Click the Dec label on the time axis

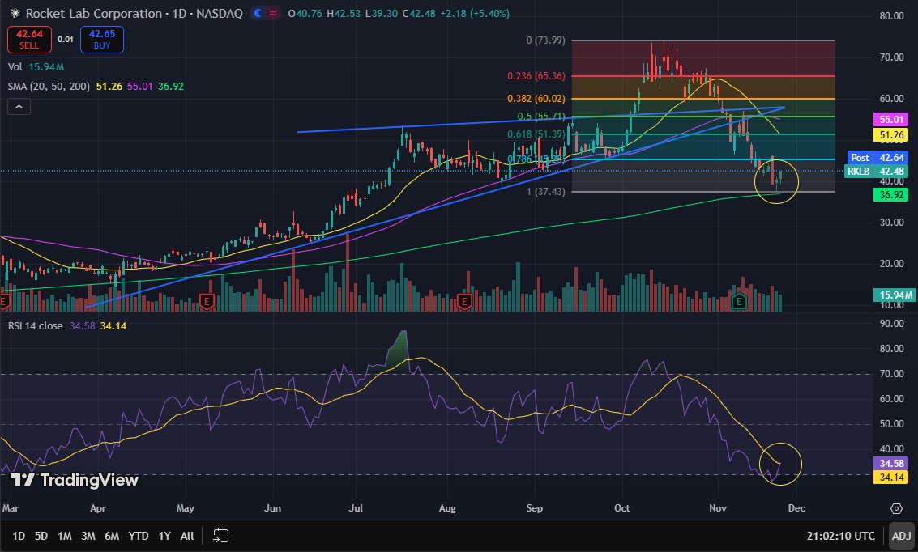pyautogui.click(x=796, y=508)
